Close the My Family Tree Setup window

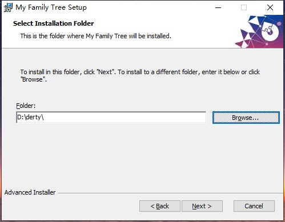(270, 7)
